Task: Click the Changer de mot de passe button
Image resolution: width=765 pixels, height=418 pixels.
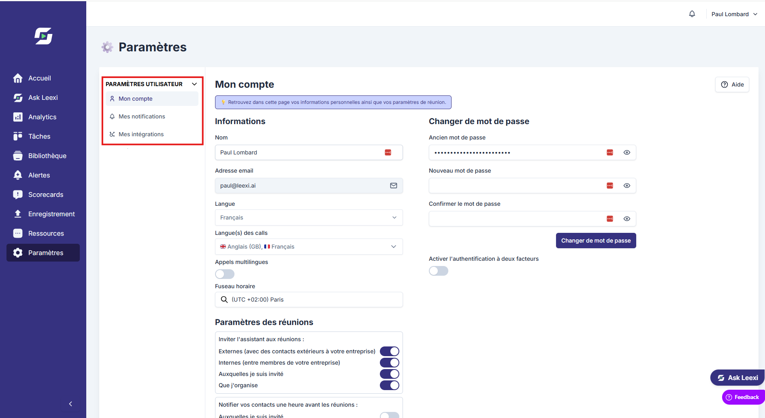Action: (596, 241)
